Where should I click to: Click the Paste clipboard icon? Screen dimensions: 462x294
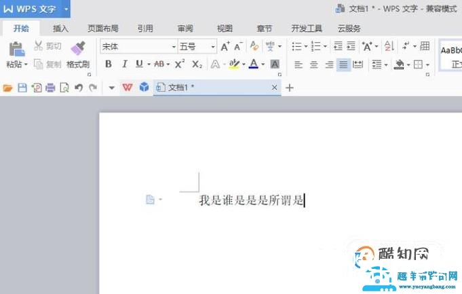(17, 49)
